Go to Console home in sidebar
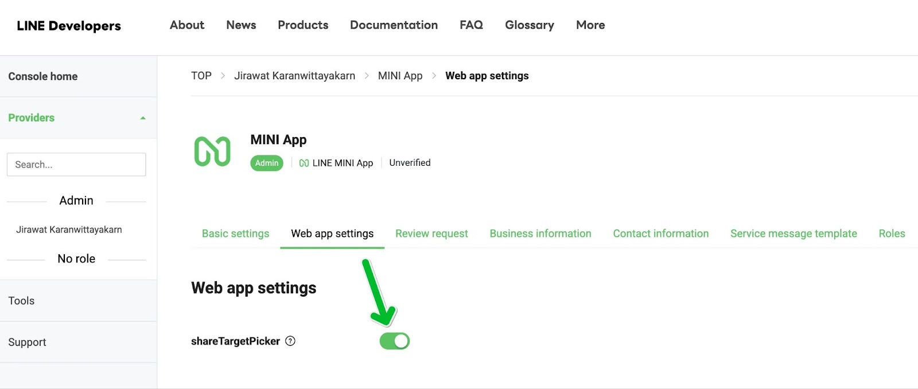 click(43, 76)
